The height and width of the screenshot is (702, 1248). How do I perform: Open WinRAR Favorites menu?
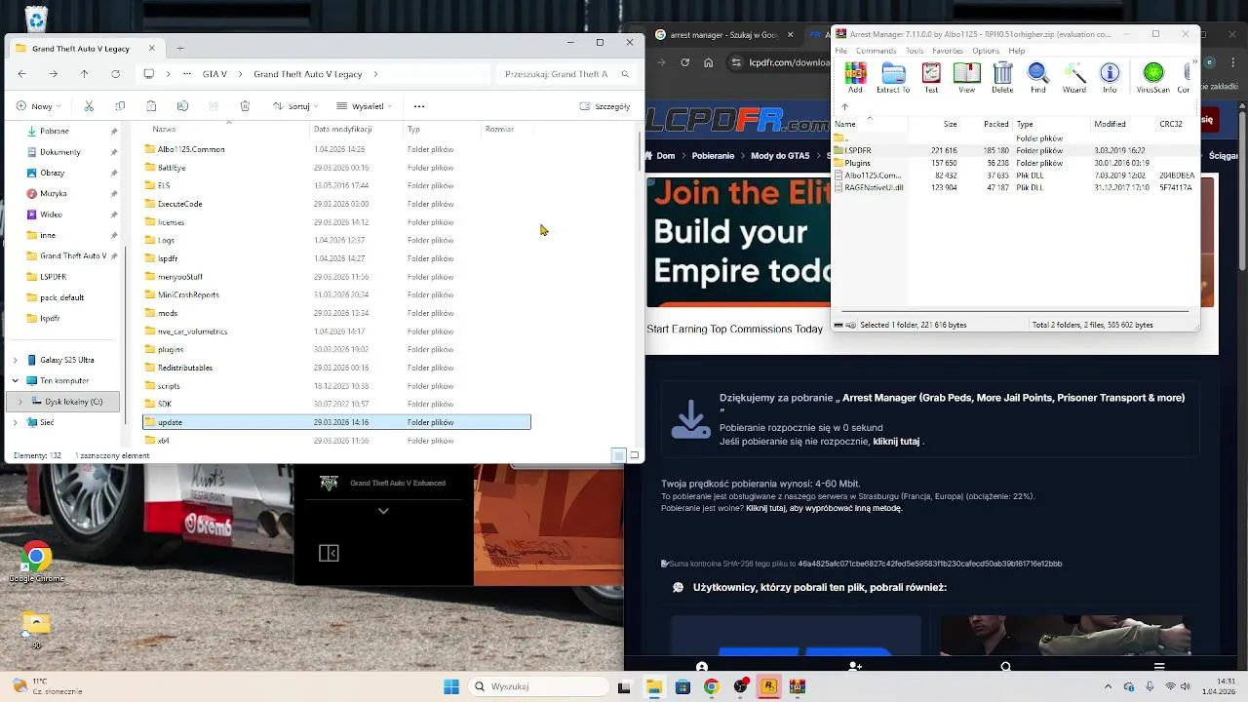coord(948,51)
